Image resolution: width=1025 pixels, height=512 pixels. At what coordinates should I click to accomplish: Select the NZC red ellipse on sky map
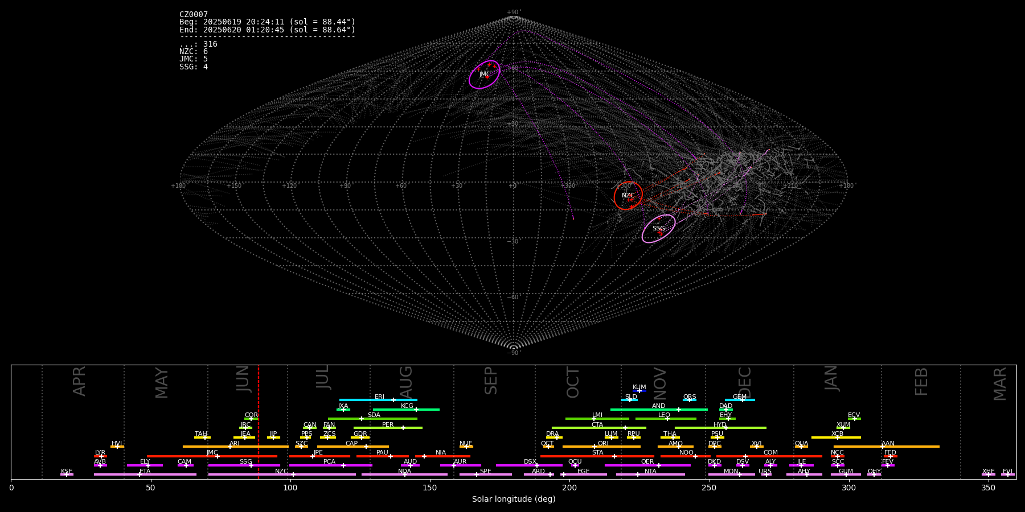[x=628, y=196]
